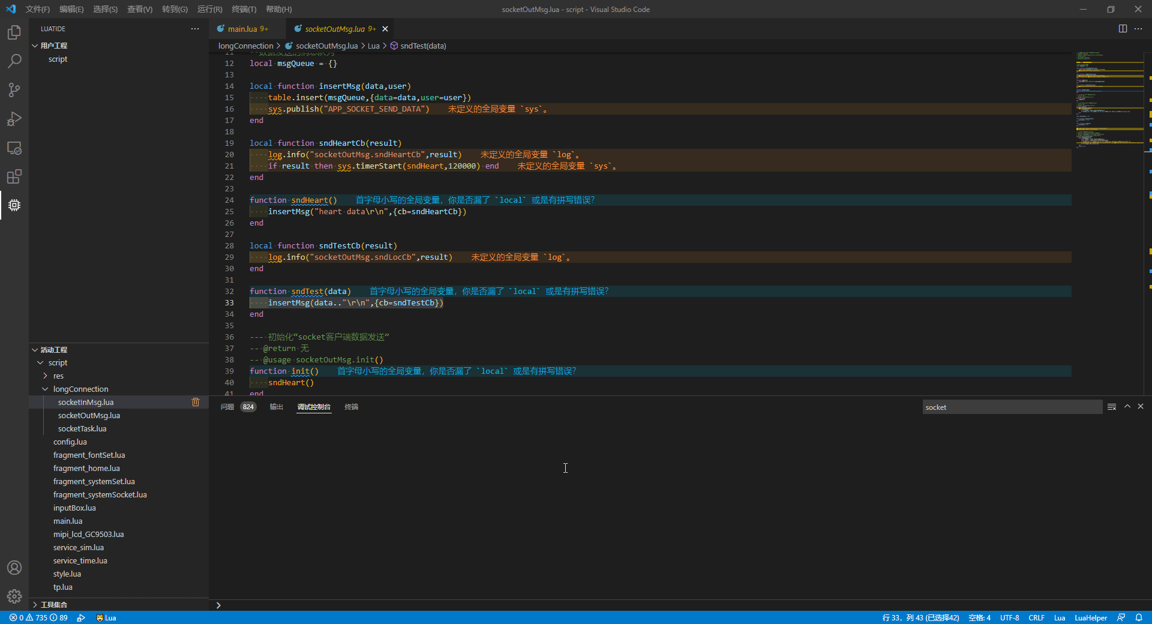
Task: Switch to the main.lua editor tab
Action: [247, 29]
